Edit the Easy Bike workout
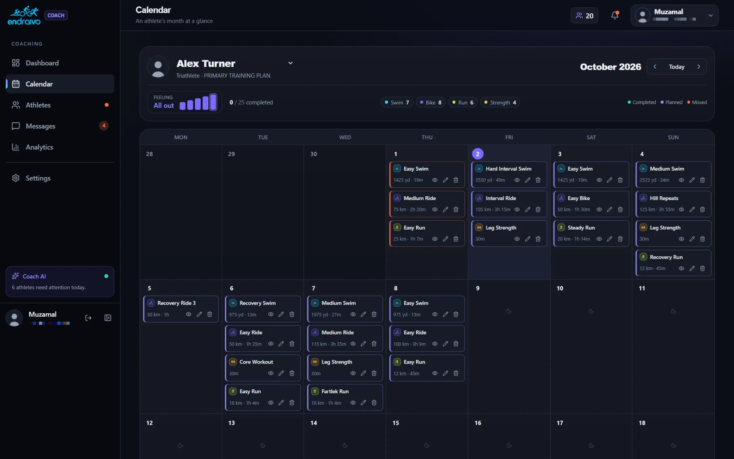 click(610, 209)
